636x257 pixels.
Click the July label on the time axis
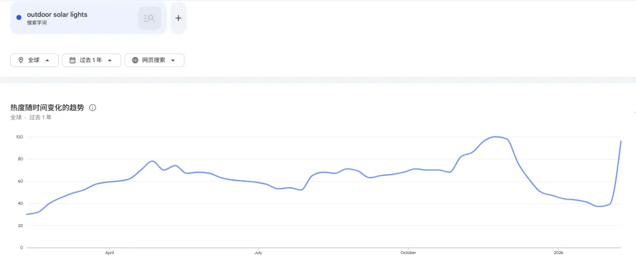(258, 252)
